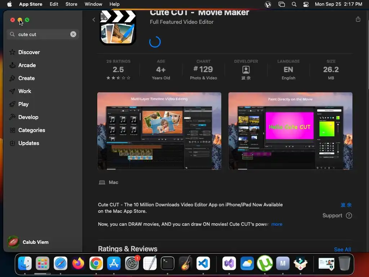Share the app with the share icon
The image size is (369, 277).
tap(358, 19)
